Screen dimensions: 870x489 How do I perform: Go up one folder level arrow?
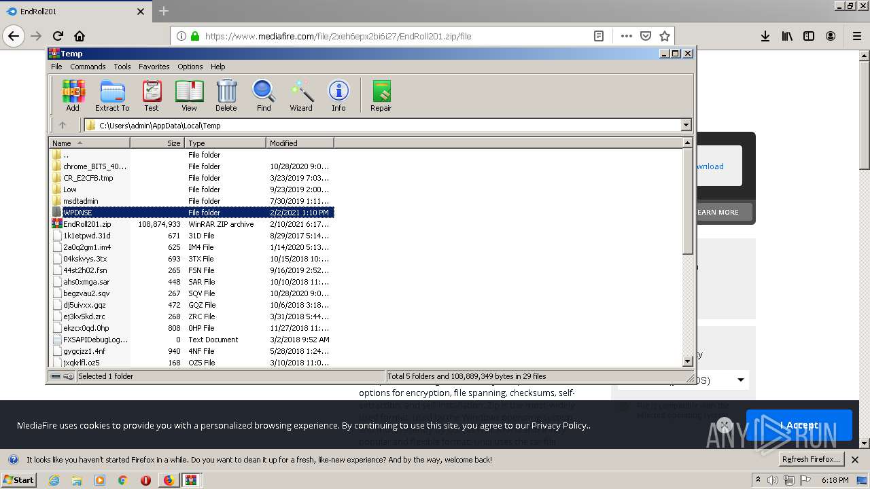(63, 125)
